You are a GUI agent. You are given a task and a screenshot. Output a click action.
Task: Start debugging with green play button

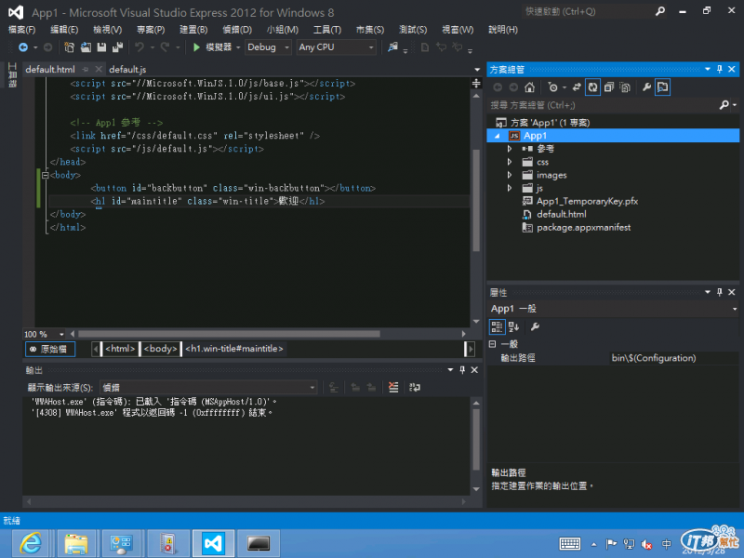[x=196, y=47]
